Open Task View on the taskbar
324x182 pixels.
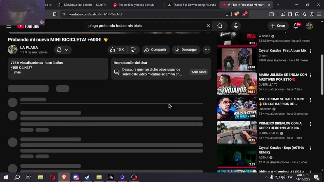[x=29, y=177]
